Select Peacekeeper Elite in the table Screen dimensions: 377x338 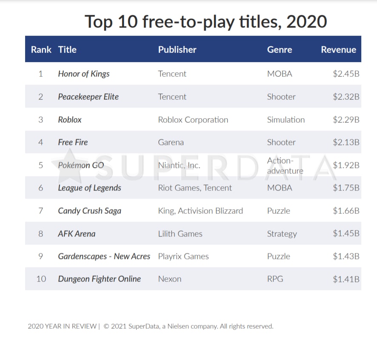(88, 97)
